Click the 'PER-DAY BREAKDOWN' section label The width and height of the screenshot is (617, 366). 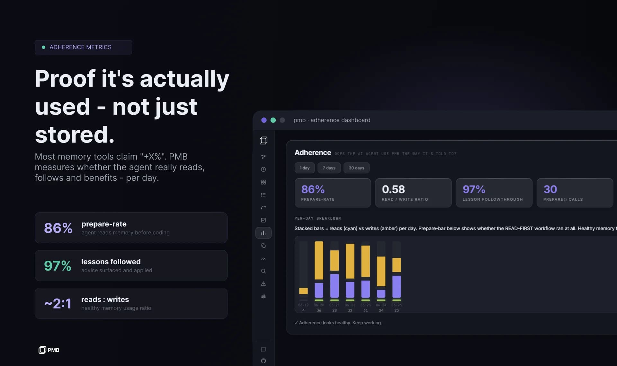318,218
